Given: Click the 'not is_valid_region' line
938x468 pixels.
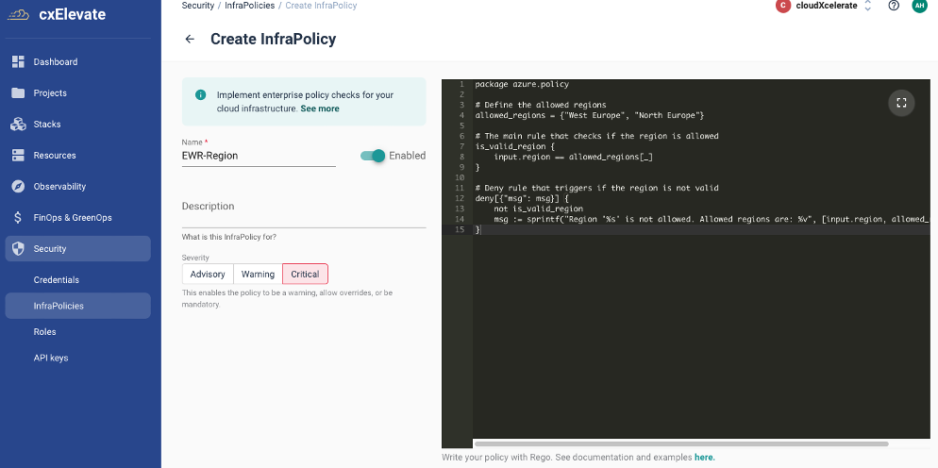Looking at the screenshot, I should [x=539, y=209].
